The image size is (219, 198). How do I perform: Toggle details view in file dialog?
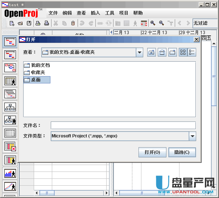point(192,52)
